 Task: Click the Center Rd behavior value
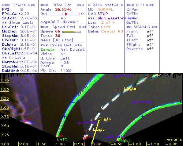pos(112,31)
